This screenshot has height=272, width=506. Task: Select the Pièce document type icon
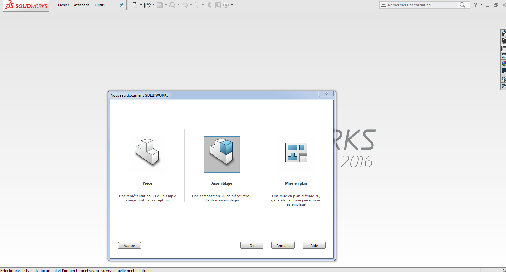click(147, 152)
